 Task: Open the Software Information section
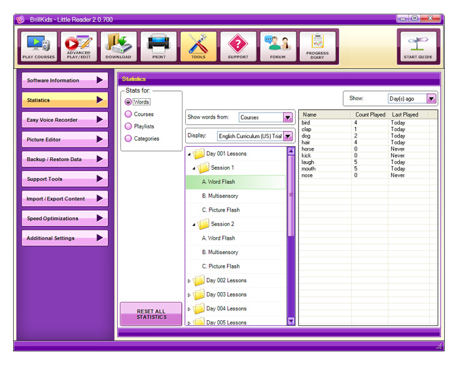click(x=65, y=80)
